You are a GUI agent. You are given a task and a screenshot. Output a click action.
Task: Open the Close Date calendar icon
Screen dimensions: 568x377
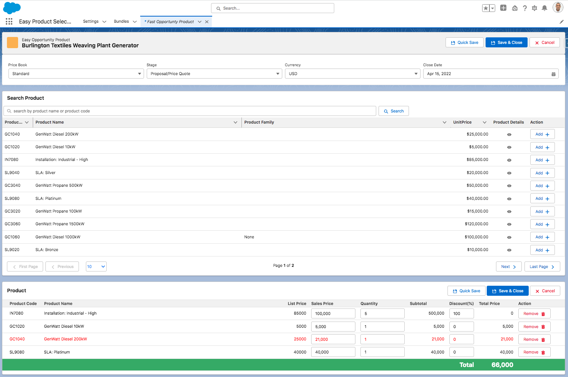553,74
